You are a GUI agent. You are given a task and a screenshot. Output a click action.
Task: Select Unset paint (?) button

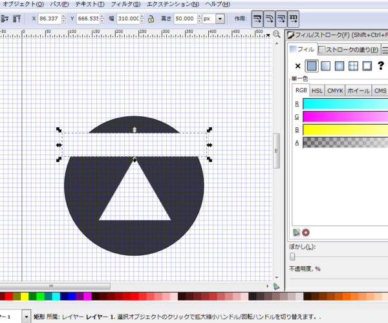tap(381, 65)
